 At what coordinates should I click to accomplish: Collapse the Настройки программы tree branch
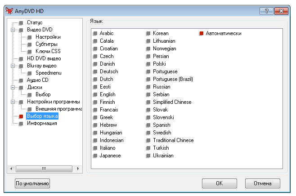point(13,102)
